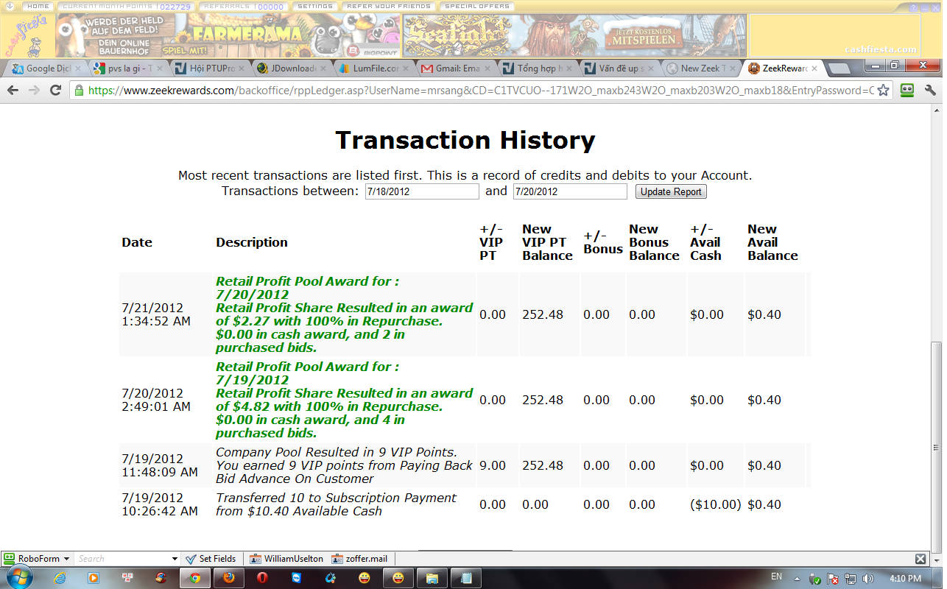This screenshot has height=589, width=947.
Task: Click the "($10.00)" Avail Cash value
Action: (x=716, y=504)
